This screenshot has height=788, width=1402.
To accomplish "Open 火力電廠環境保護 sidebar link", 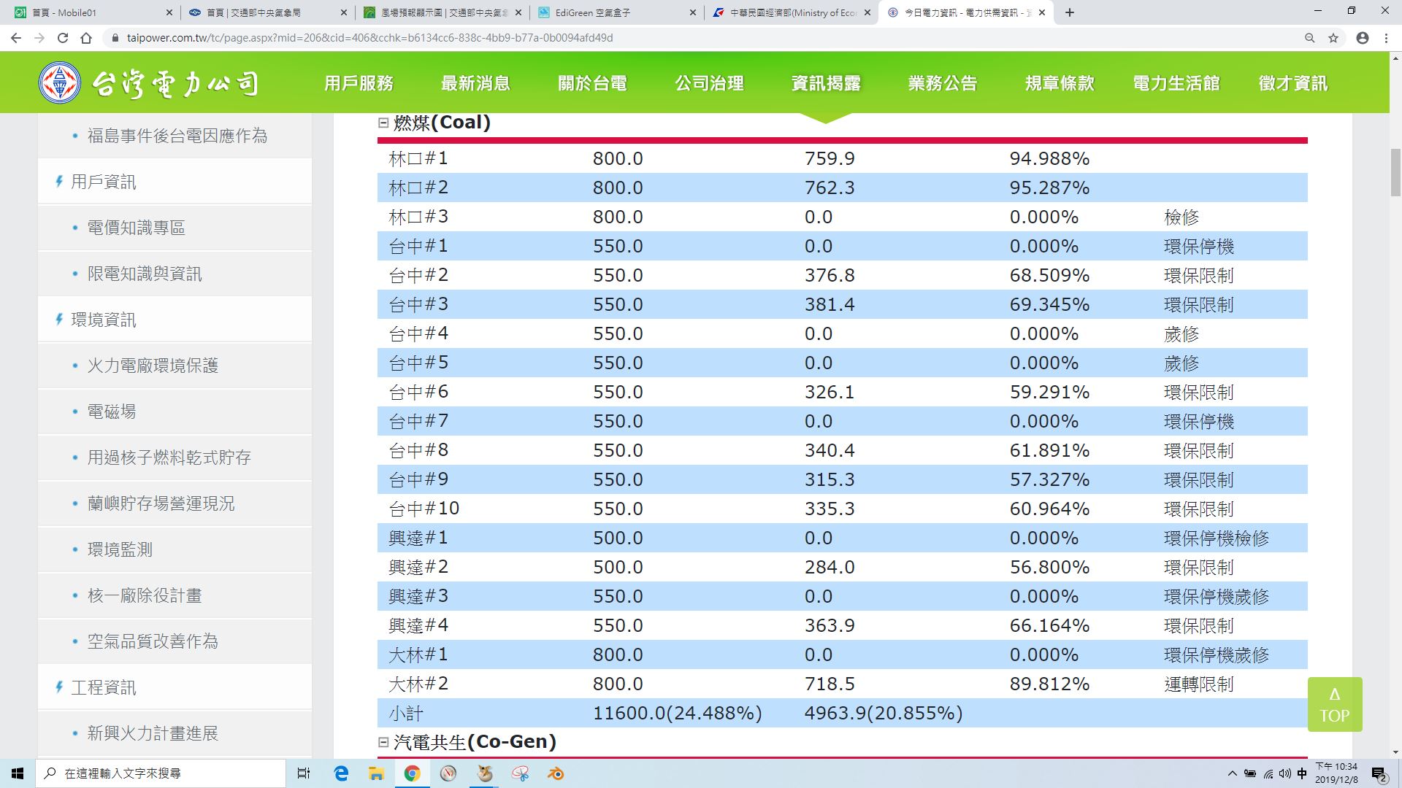I will 153,366.
